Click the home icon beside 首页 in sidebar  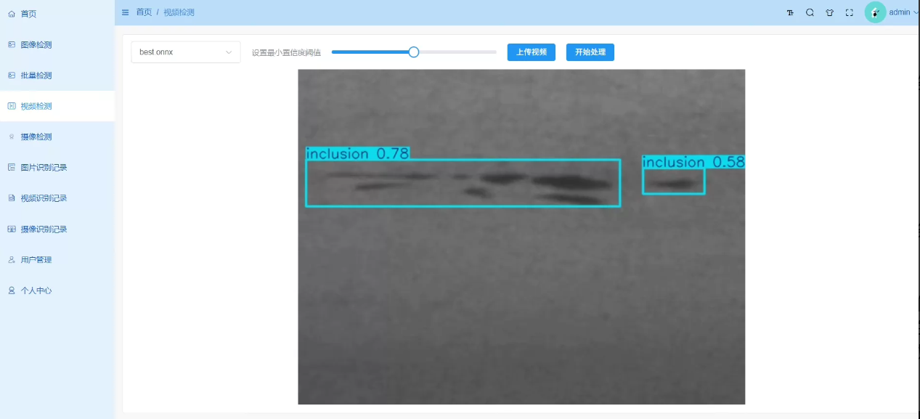[x=12, y=14]
